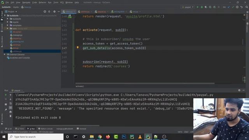Rerun paypal from the Run panel
This screenshot has width=249, height=140.
tap(6, 95)
